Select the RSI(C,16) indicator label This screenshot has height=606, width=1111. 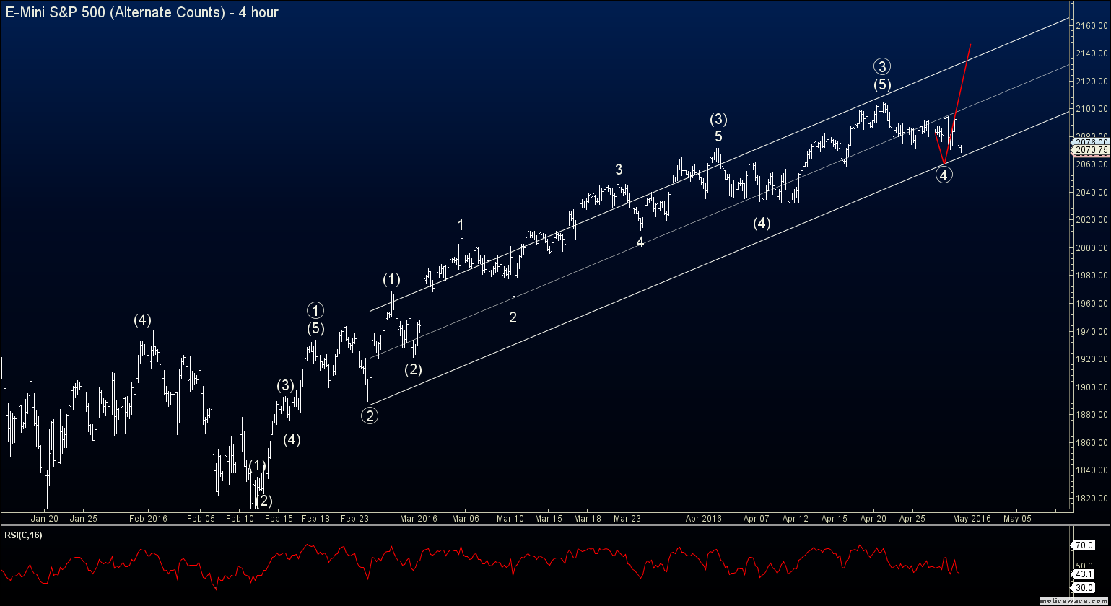22,535
